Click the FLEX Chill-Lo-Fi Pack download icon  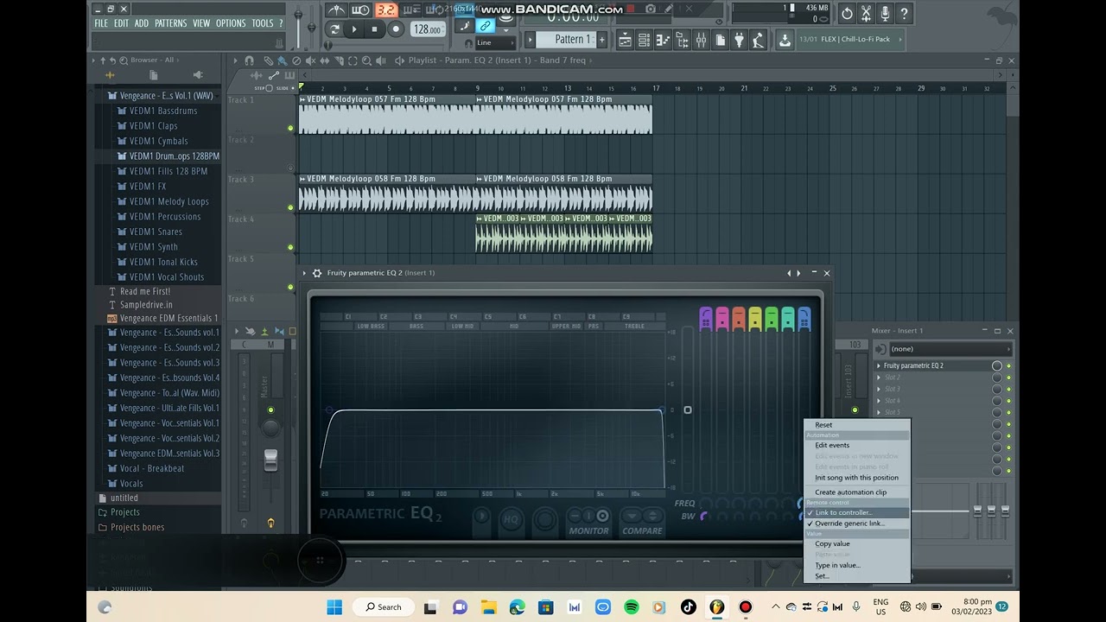pos(785,40)
